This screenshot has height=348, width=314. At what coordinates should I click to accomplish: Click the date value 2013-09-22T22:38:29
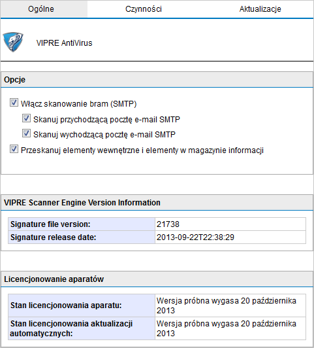tap(195, 237)
